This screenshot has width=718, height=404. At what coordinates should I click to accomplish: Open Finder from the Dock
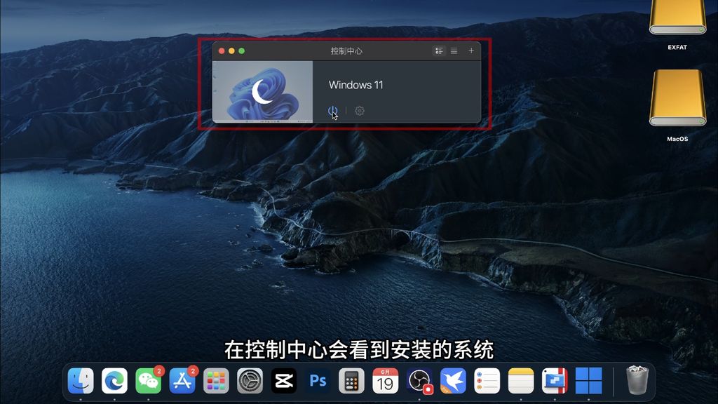point(81,381)
